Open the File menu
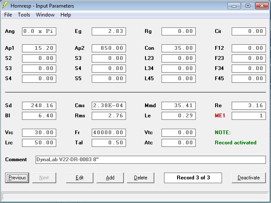 (x=8, y=15)
